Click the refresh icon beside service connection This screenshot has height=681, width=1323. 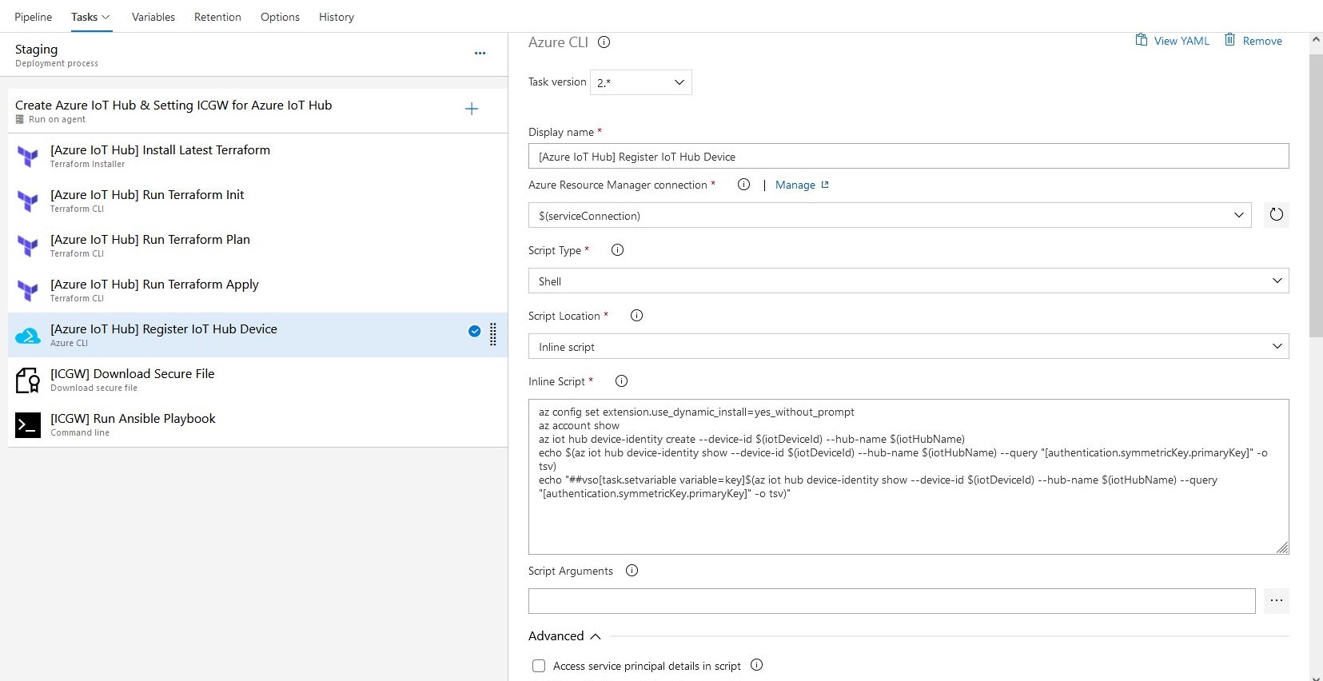(x=1276, y=215)
